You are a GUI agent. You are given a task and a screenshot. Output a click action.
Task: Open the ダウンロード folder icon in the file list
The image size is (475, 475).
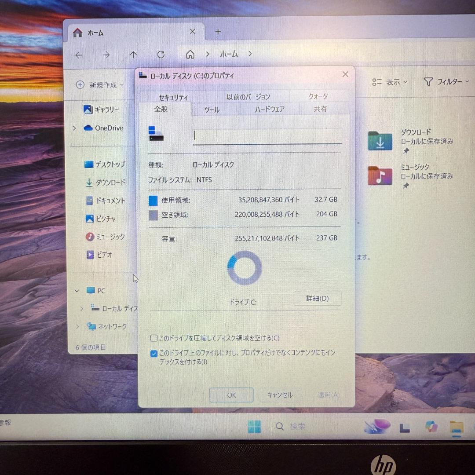379,141
